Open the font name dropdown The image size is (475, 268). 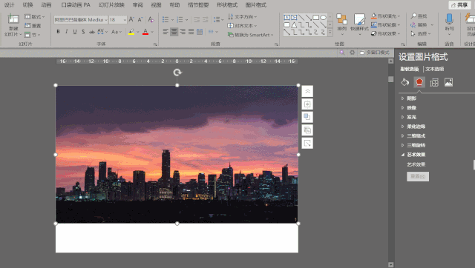[106, 20]
